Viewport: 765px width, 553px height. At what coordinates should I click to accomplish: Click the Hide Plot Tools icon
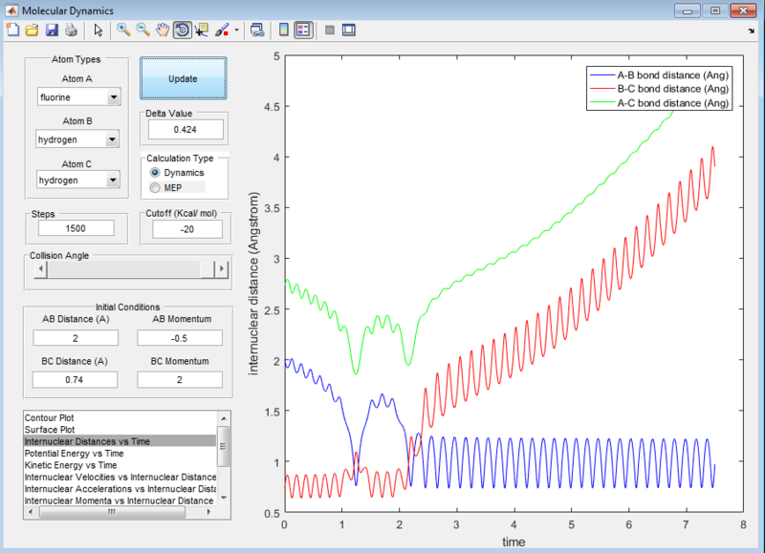[x=330, y=31]
